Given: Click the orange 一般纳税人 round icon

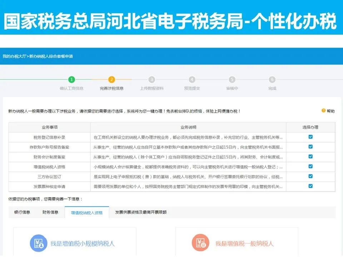Looking at the screenshot, I should tap(200, 243).
